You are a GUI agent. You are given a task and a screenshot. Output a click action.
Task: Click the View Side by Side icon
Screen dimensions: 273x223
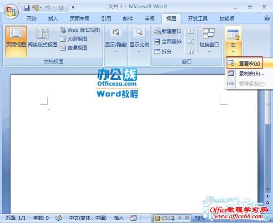pyautogui.click(x=191, y=32)
